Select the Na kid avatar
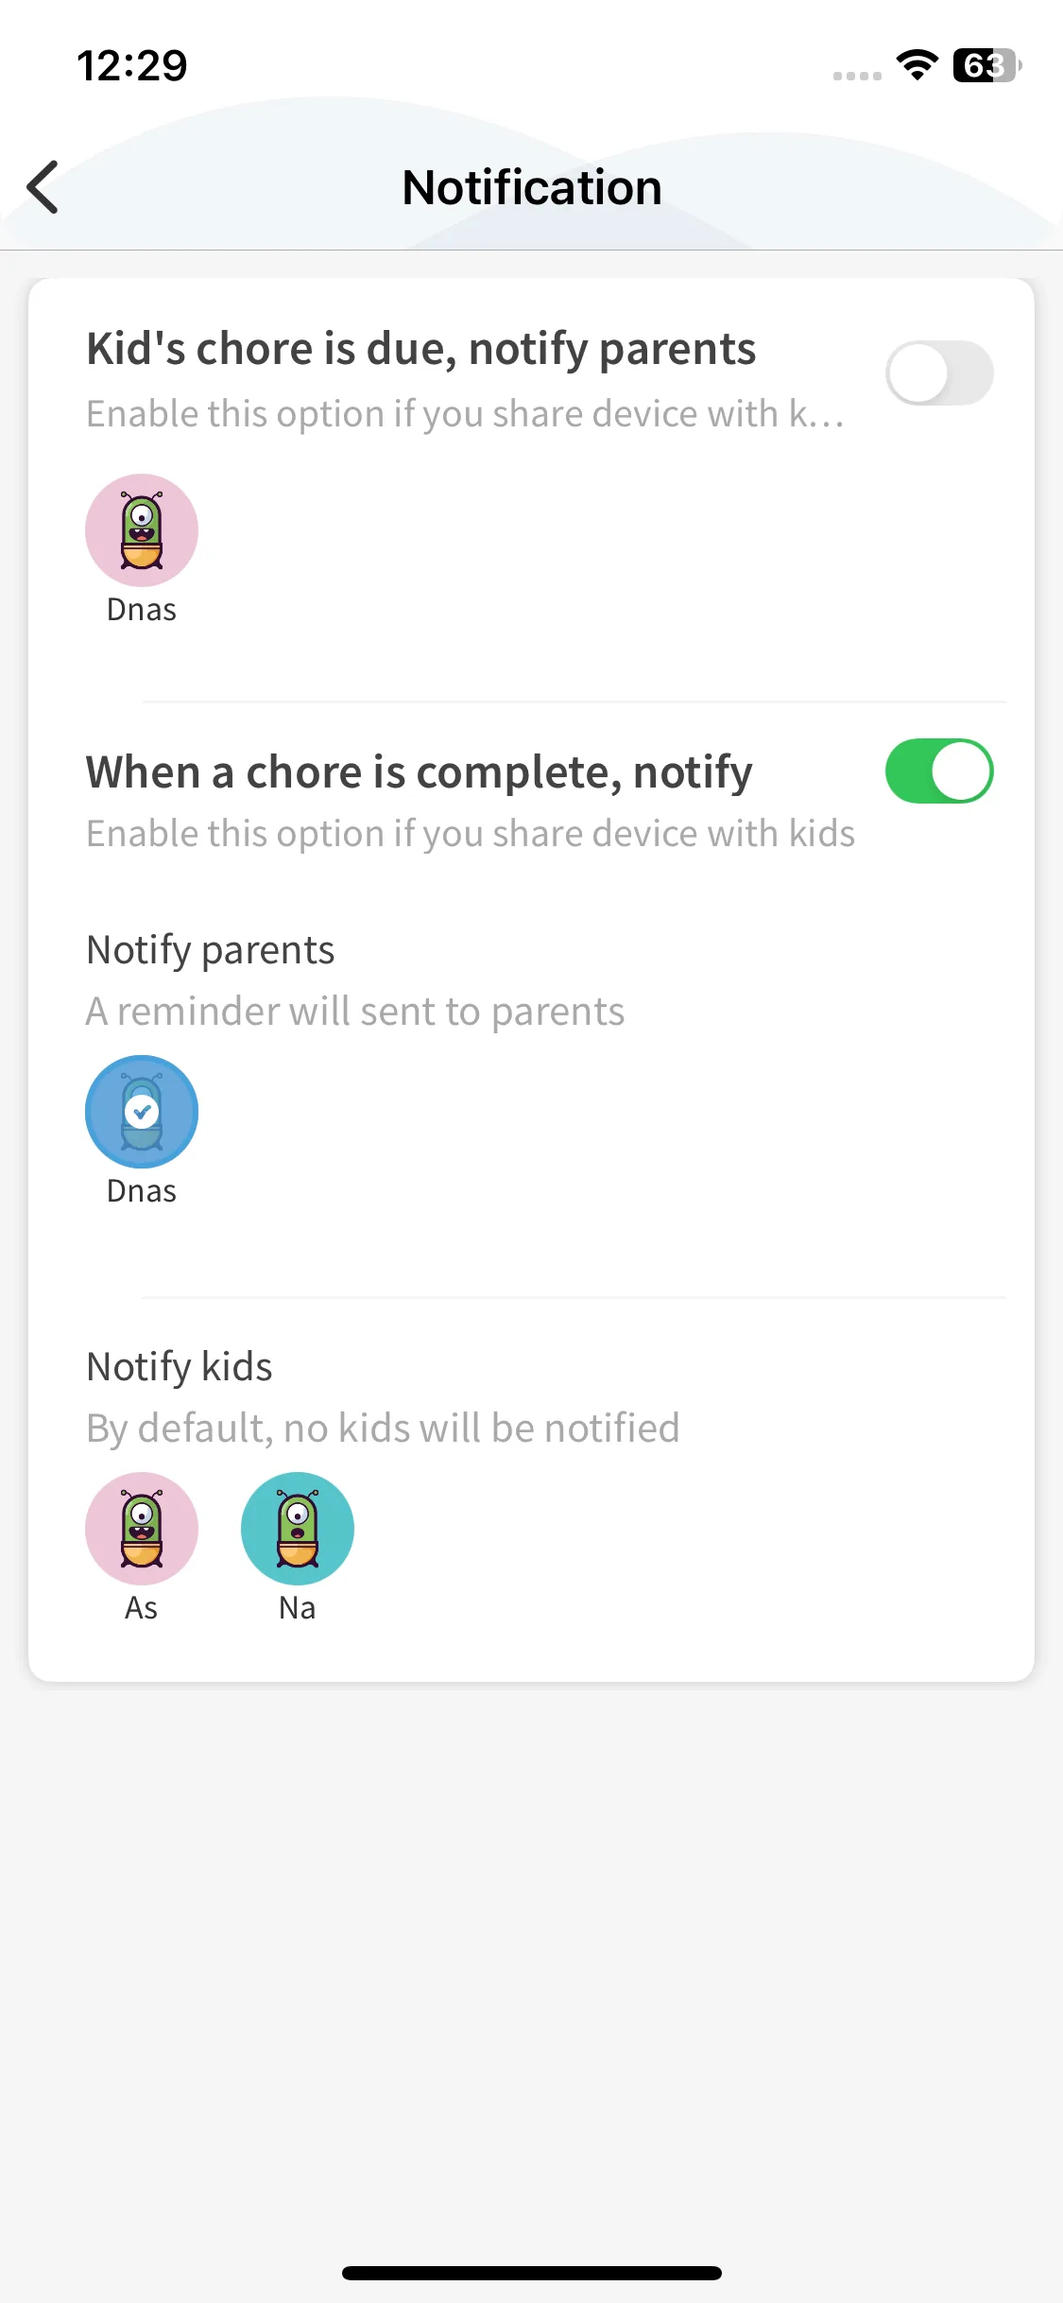Image resolution: width=1063 pixels, height=2303 pixels. tap(298, 1529)
